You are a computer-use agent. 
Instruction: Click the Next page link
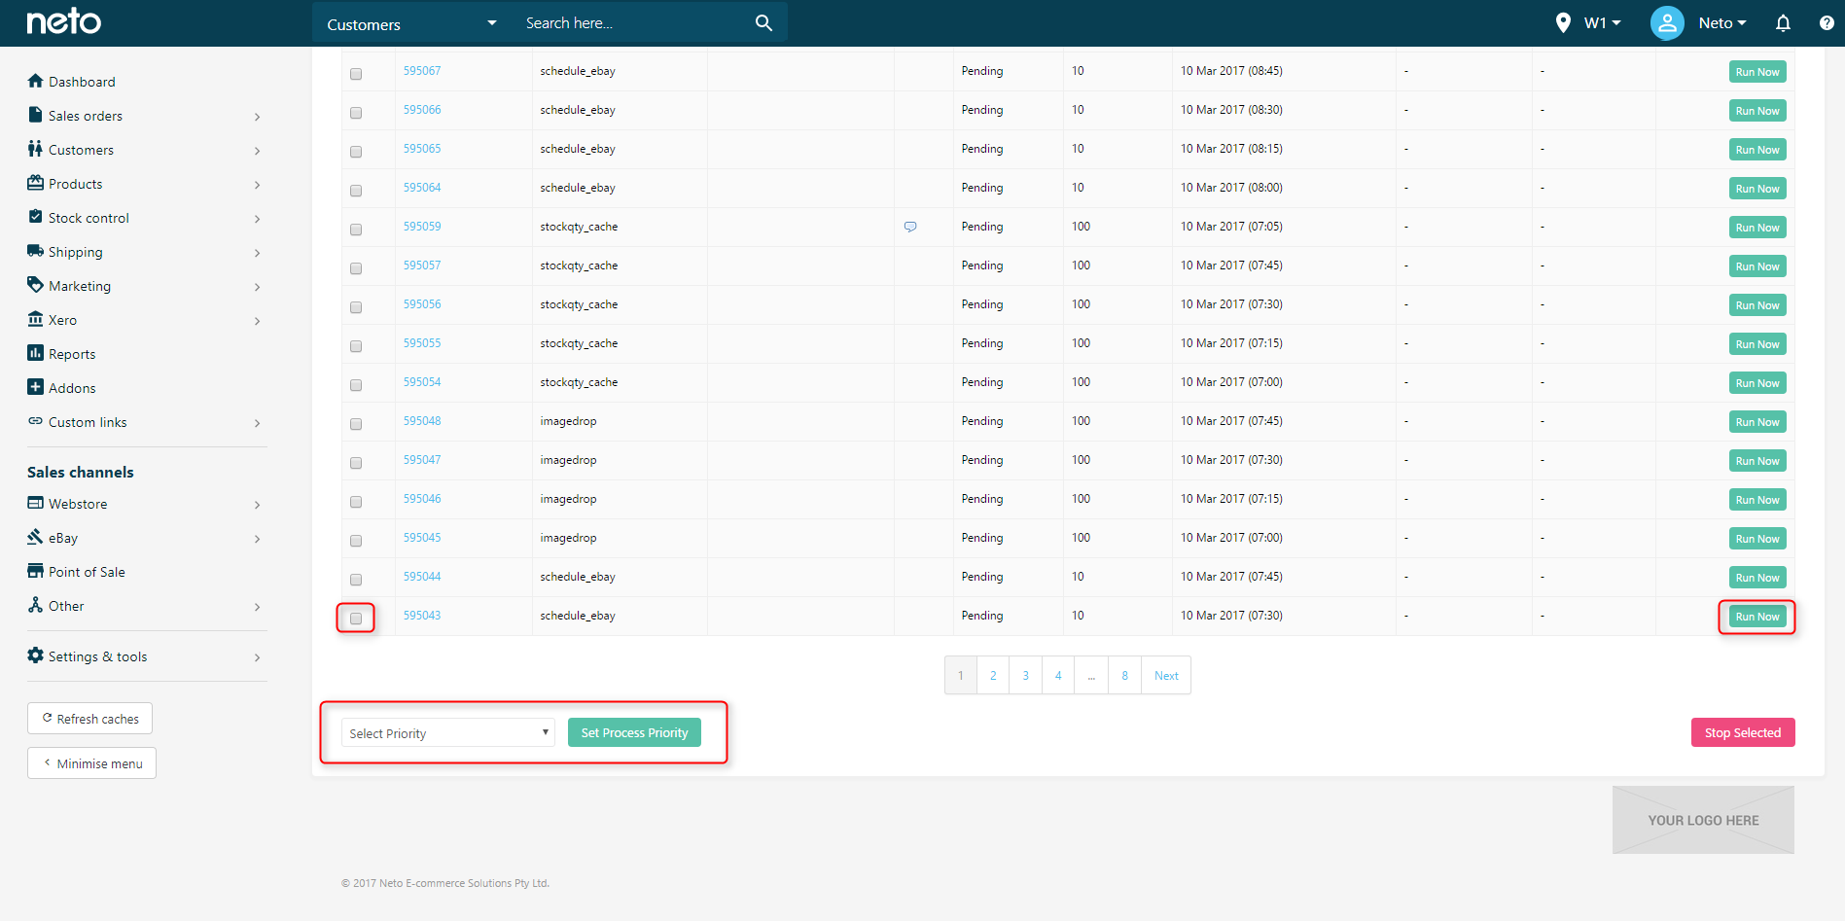click(1166, 675)
